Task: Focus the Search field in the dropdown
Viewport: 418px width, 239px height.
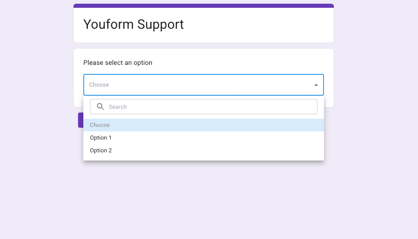Action: click(x=203, y=107)
